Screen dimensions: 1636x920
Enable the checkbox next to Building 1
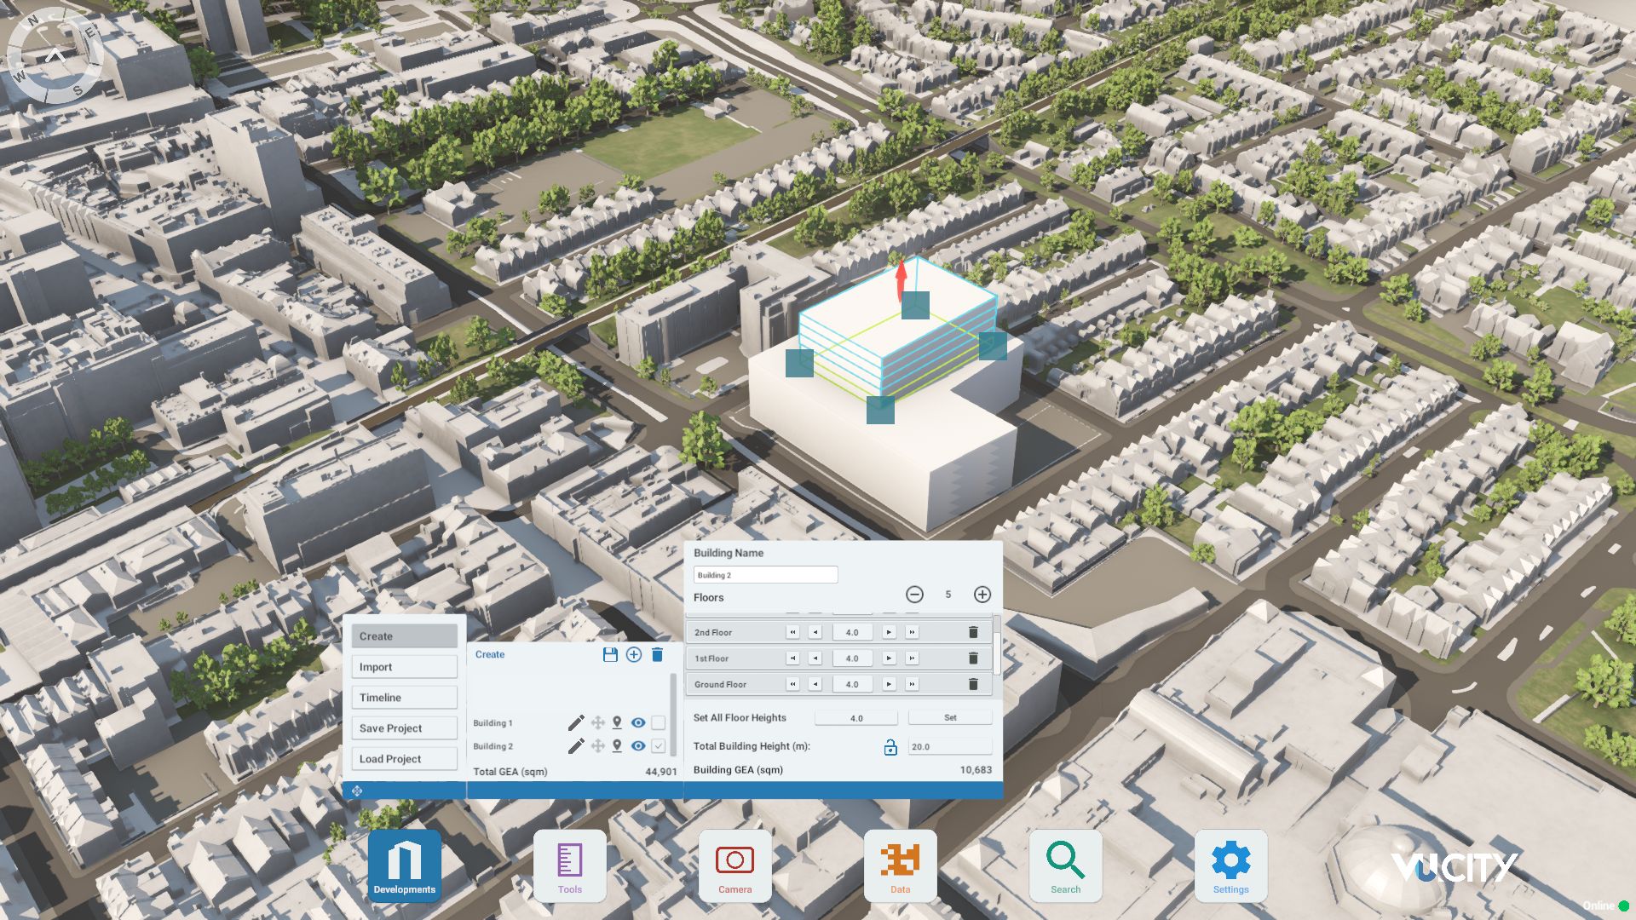[657, 722]
